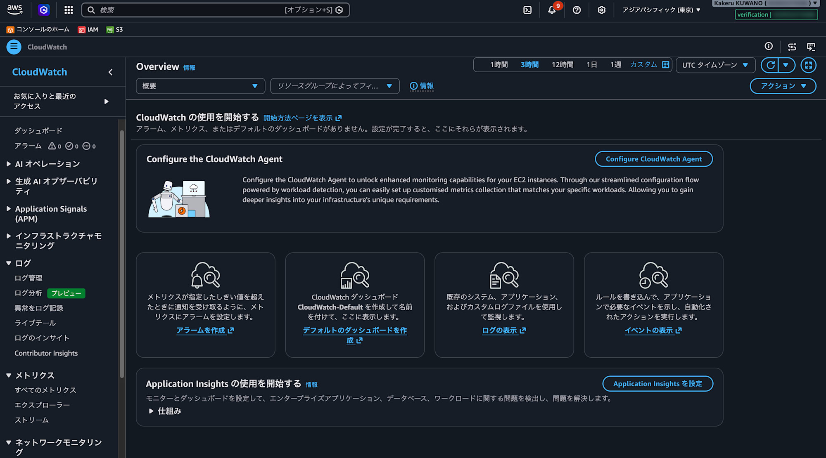Click the OK checkmark alarm count icon

tap(69, 146)
